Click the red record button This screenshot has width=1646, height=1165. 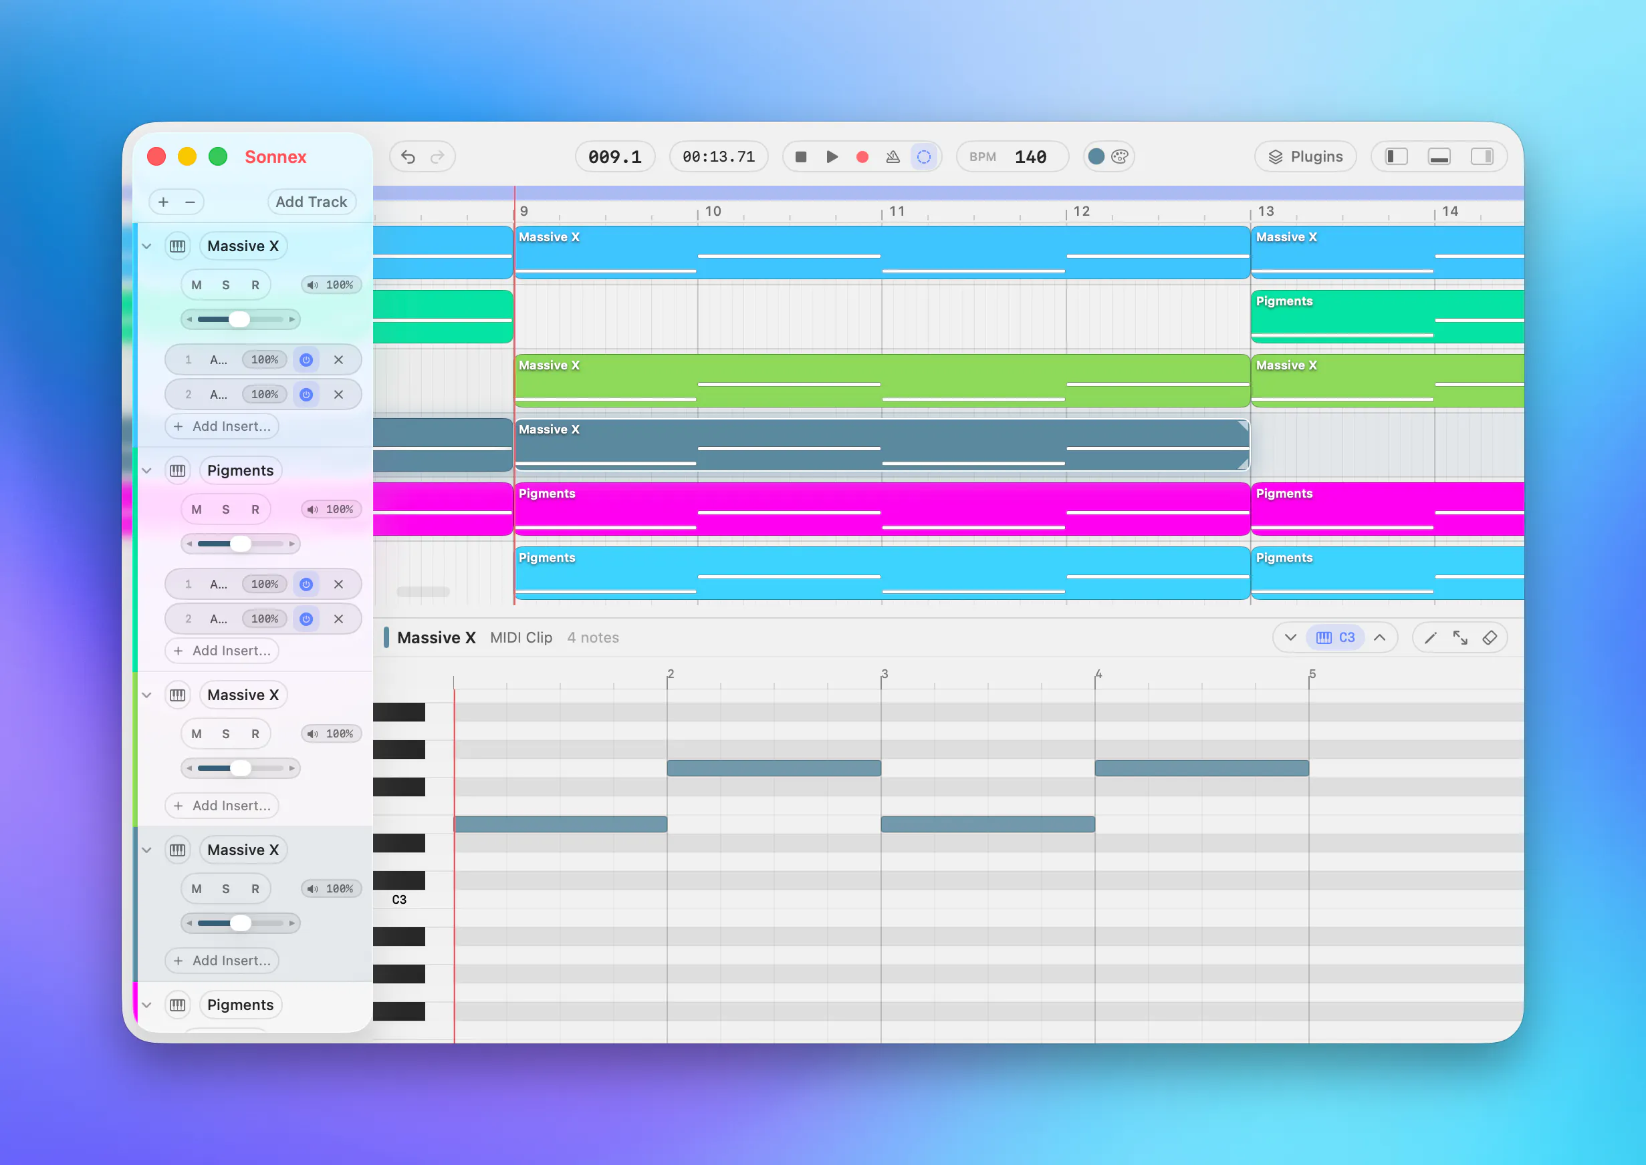863,157
